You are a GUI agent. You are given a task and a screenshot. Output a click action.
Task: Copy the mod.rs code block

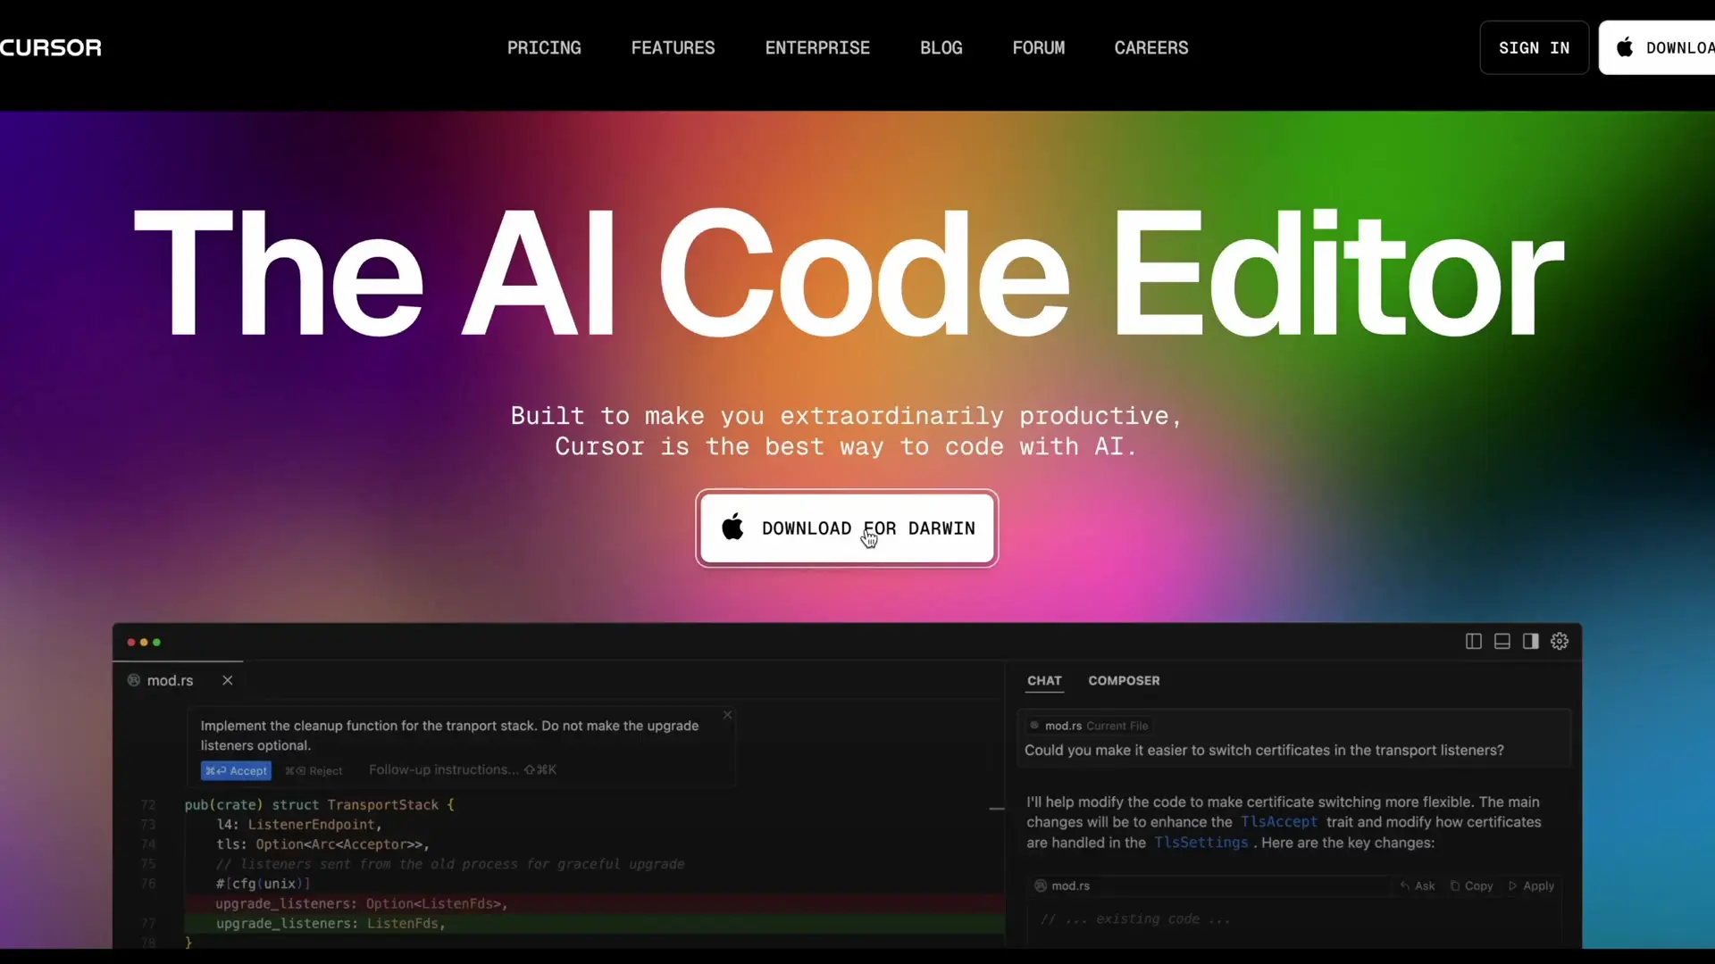pyautogui.click(x=1471, y=885)
